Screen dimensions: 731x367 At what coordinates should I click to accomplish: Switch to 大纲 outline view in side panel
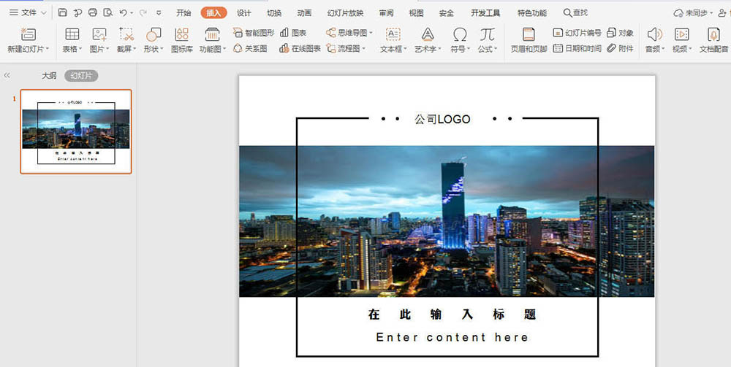pos(49,76)
